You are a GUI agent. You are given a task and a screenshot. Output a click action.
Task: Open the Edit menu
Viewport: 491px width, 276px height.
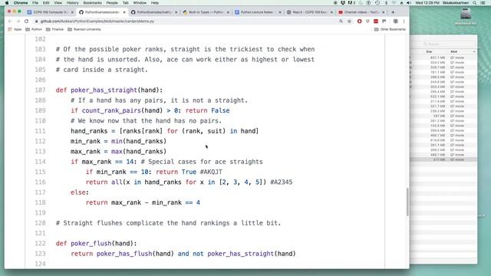tap(46, 3)
